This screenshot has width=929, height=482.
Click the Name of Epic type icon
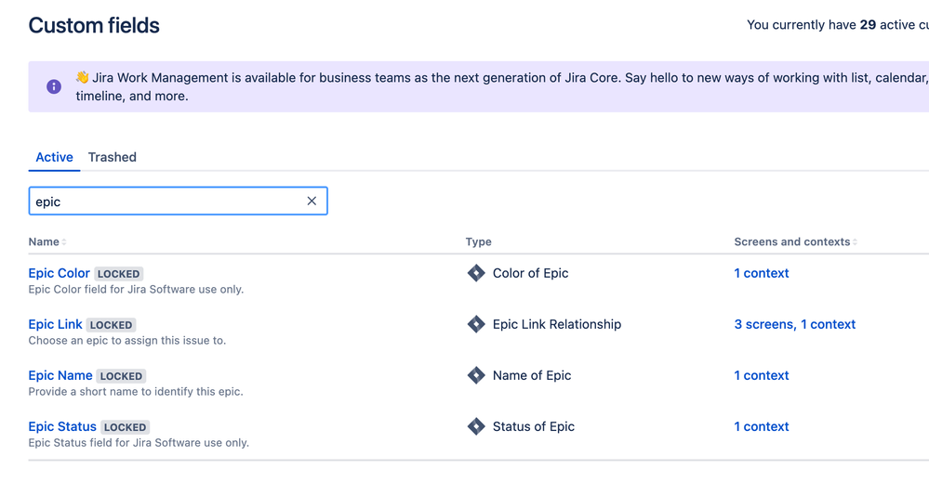476,375
